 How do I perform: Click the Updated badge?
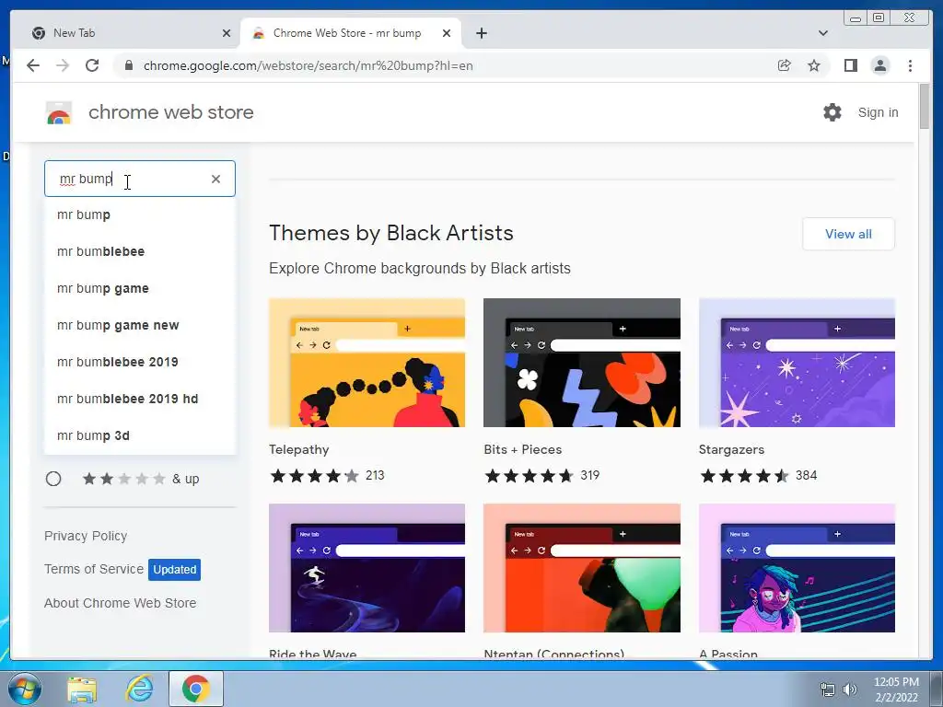(174, 569)
